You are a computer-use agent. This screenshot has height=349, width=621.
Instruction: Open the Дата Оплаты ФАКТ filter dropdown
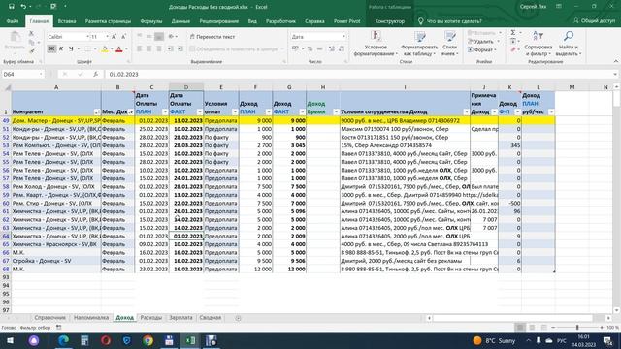tap(200, 112)
